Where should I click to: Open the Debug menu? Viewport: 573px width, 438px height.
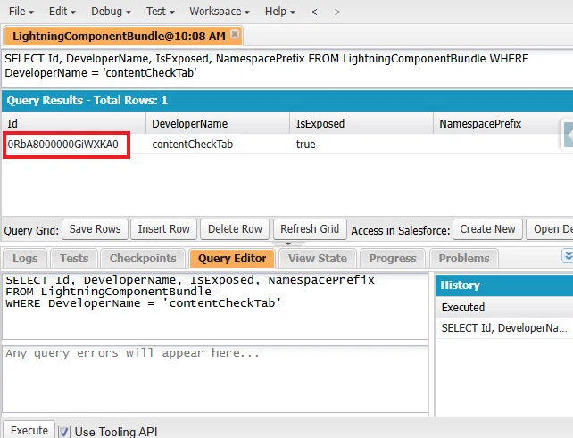click(111, 12)
